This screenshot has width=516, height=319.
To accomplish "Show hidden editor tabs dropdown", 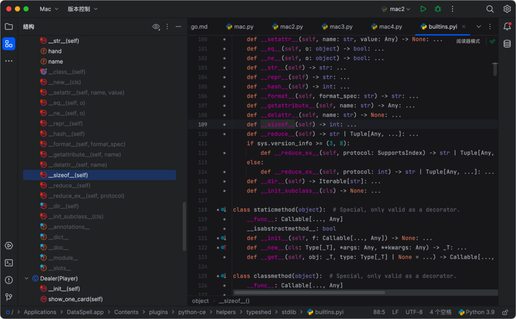I will point(478,27).
